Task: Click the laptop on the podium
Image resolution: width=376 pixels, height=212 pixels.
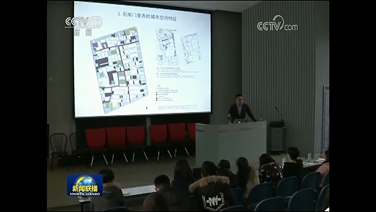Action: click(239, 121)
